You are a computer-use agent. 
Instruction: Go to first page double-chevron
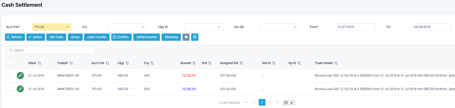coord(246,102)
